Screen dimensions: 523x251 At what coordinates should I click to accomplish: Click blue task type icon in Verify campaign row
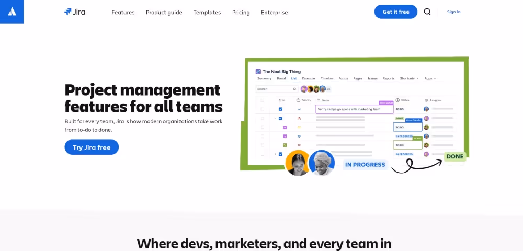click(x=280, y=109)
